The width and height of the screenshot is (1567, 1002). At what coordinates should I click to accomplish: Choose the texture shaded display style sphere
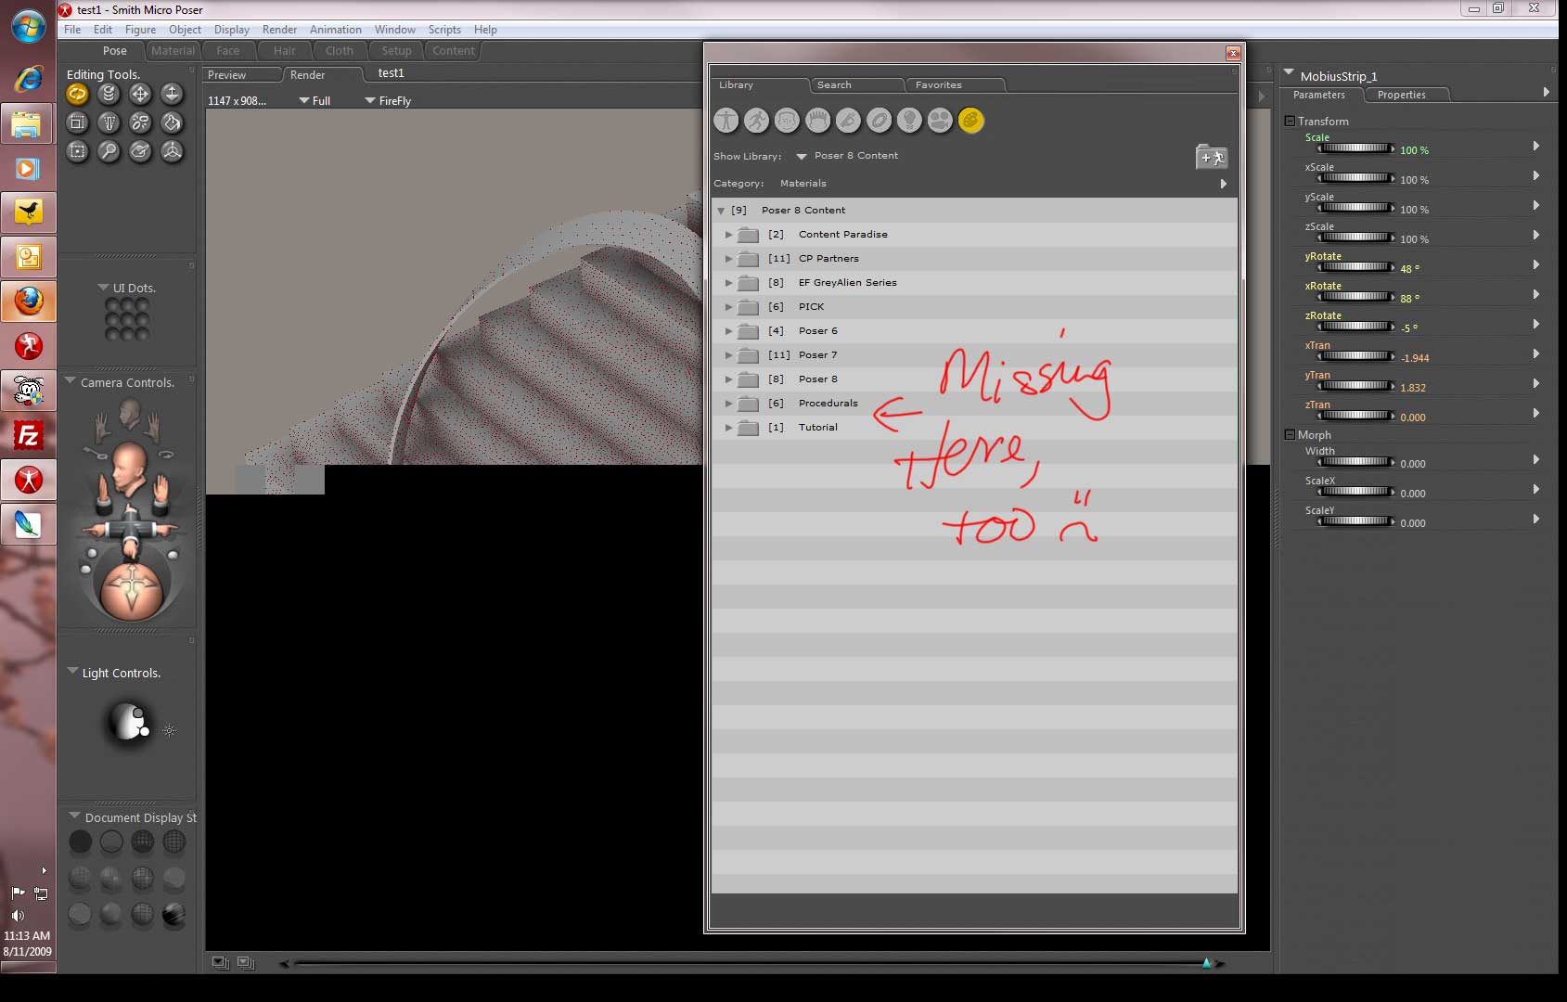tap(173, 916)
